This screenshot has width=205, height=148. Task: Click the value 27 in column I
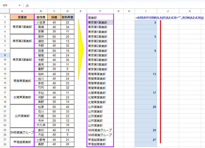(146, 140)
